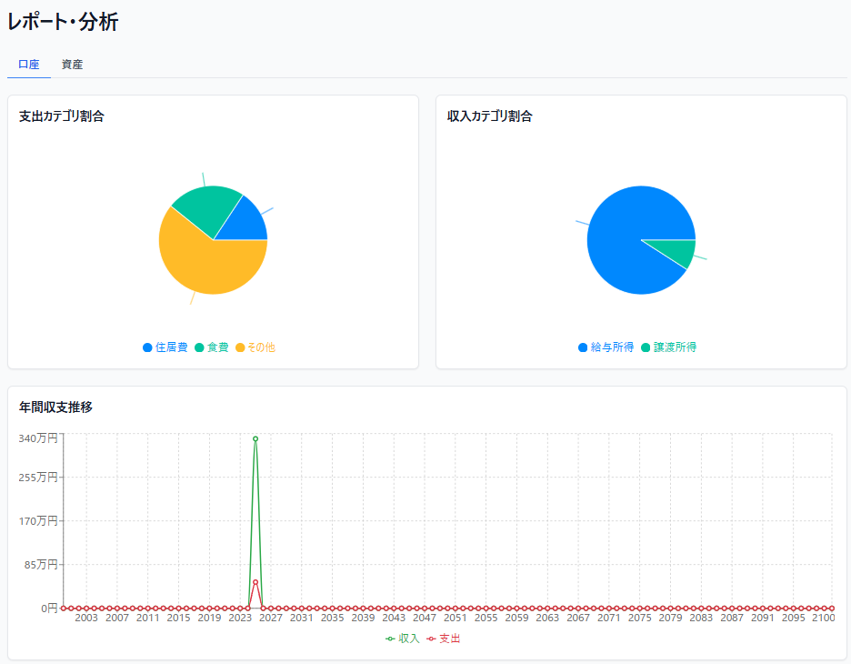Toggle 収入 series in line chart legend
851x664 pixels.
tap(403, 639)
